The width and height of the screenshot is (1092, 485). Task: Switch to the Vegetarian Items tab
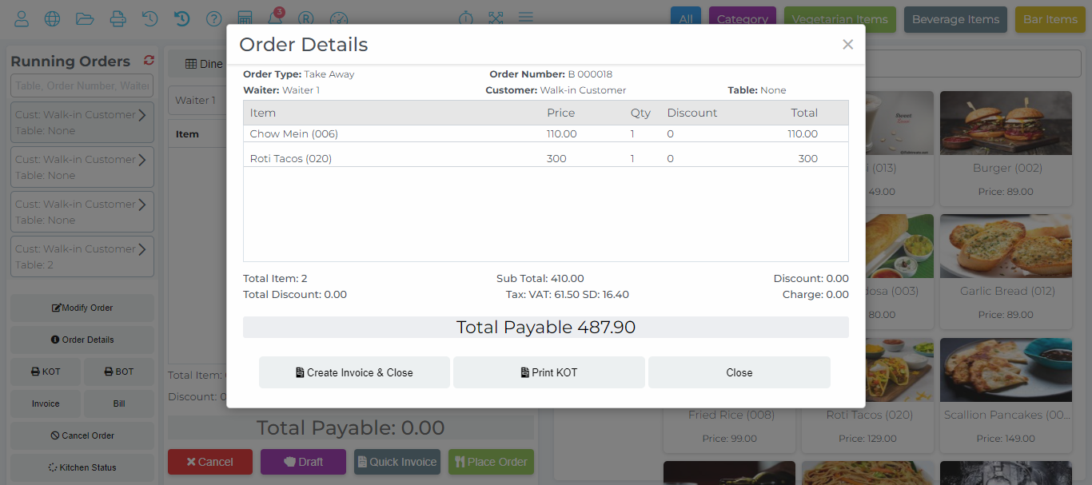click(x=839, y=19)
